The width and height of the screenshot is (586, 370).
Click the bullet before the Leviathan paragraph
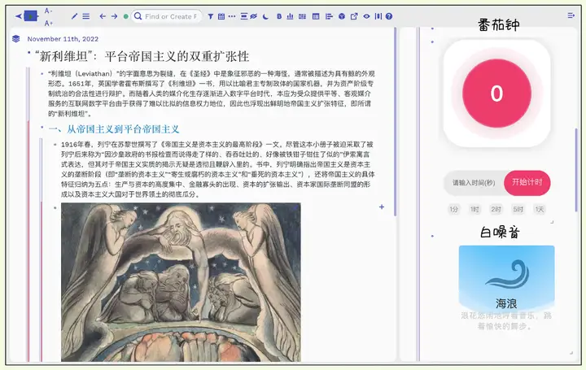tap(42, 73)
